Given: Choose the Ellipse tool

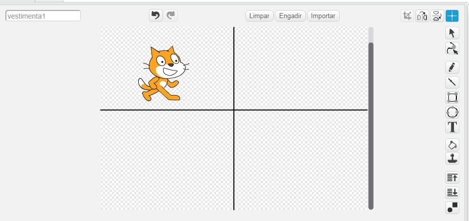Looking at the screenshot, I should pyautogui.click(x=452, y=112).
